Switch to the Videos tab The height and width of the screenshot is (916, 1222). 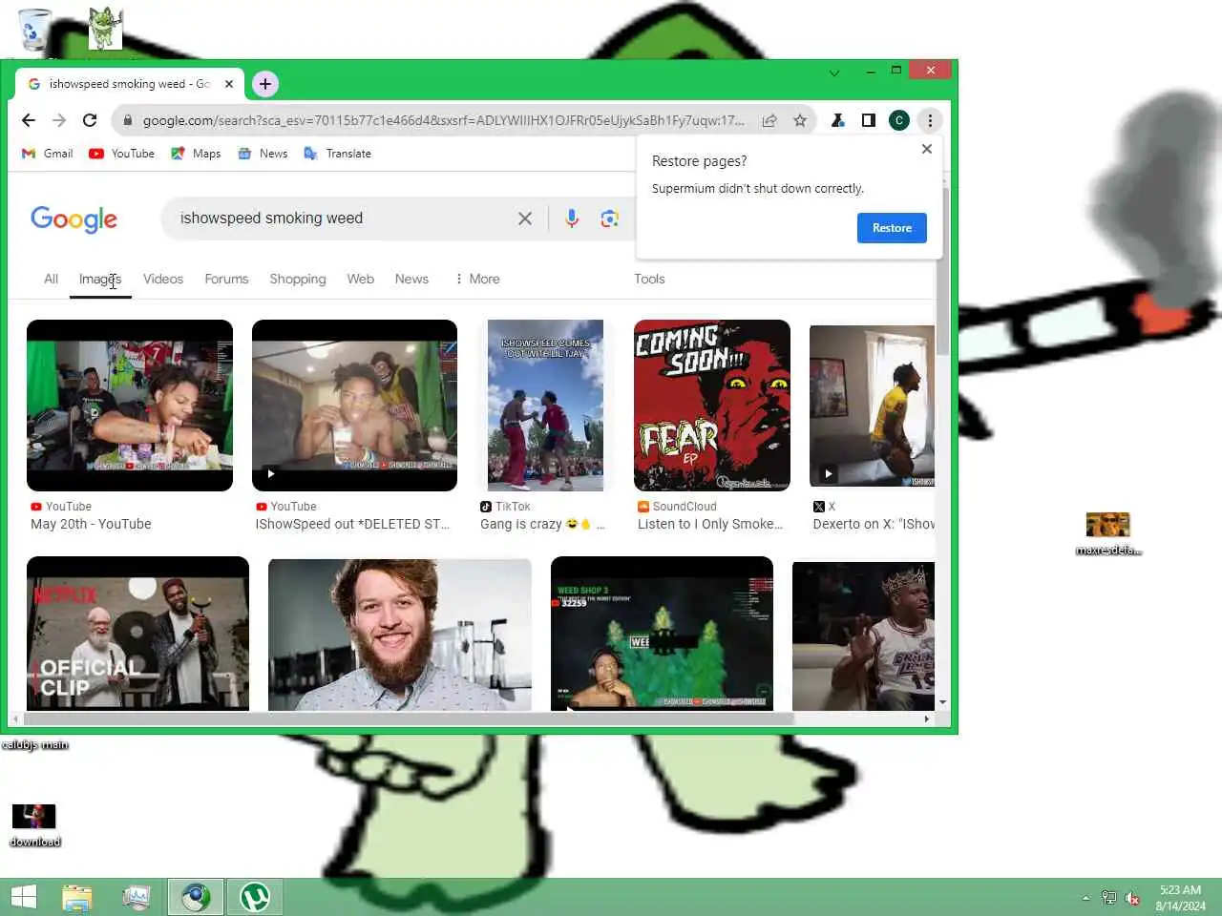pyautogui.click(x=163, y=279)
